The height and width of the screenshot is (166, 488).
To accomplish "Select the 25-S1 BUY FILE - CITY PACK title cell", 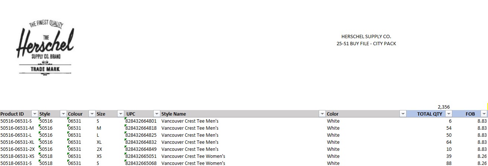I will [x=366, y=44].
